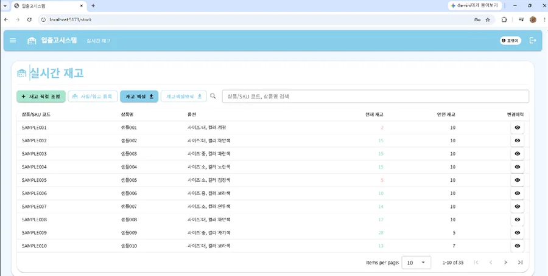Bookmark this page with the star icon
548x276 pixels.
[488, 20]
